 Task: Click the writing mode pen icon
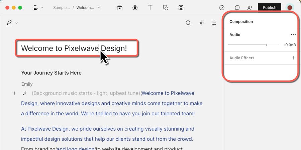pos(9,23)
